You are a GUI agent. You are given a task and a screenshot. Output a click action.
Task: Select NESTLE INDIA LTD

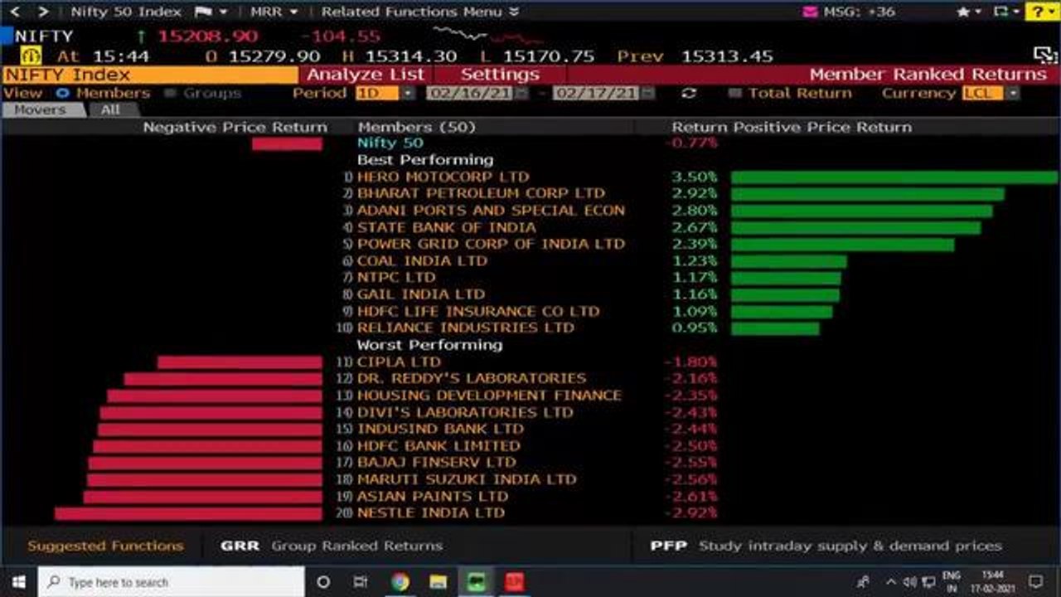coord(430,512)
